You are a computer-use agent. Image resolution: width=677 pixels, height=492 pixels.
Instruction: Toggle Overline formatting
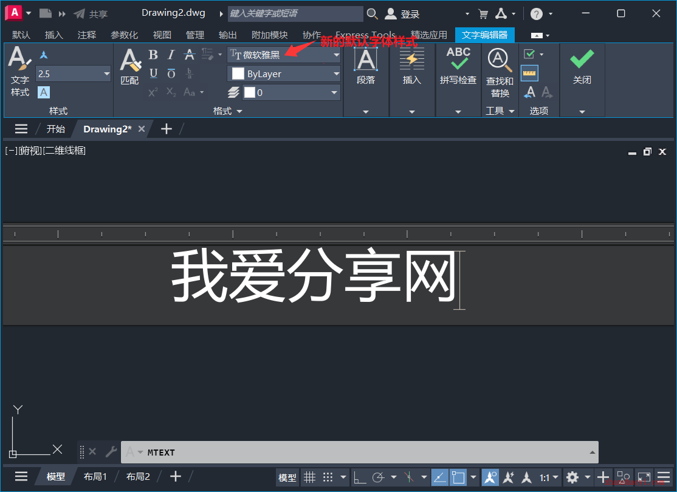pyautogui.click(x=171, y=73)
